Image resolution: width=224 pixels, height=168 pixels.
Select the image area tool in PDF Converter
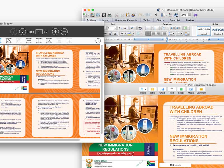9,41
